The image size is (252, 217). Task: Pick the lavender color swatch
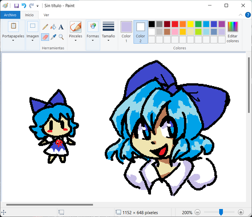222,32
